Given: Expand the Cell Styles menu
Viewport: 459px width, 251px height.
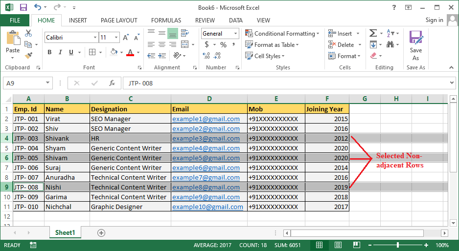Looking at the screenshot, I should click(x=265, y=56).
